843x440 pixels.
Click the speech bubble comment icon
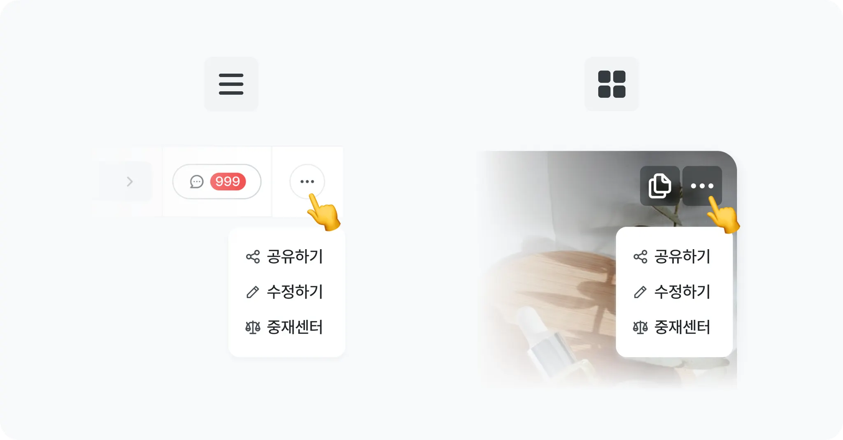197,181
